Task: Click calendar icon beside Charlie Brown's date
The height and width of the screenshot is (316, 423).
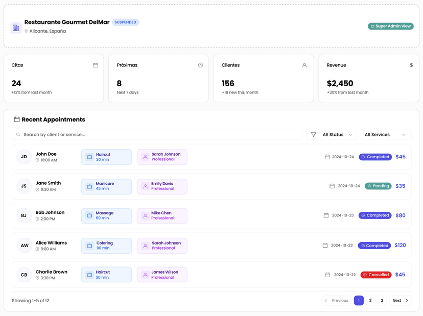Action: coord(327,275)
